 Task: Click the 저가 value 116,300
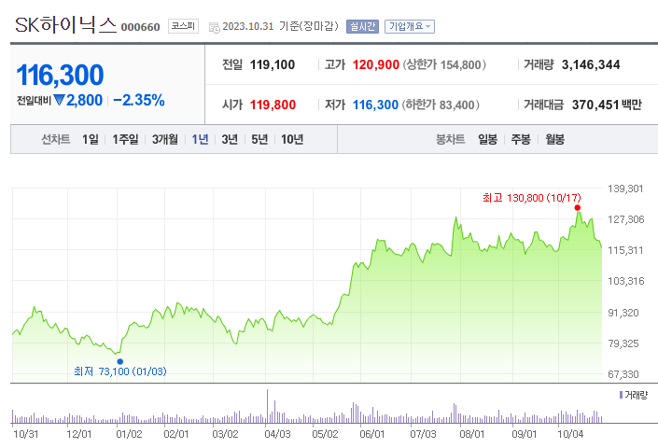click(x=375, y=105)
